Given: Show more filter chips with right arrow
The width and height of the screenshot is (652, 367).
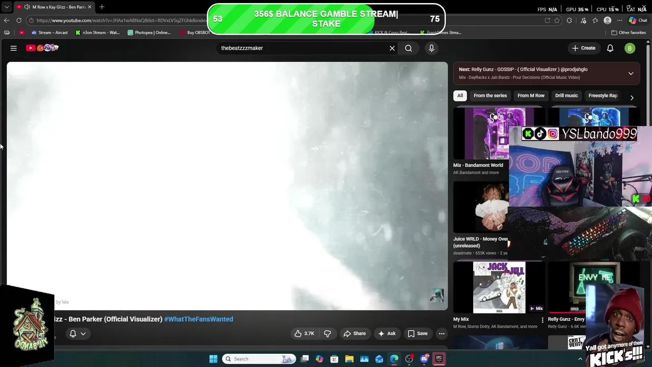Looking at the screenshot, I should tap(632, 97).
